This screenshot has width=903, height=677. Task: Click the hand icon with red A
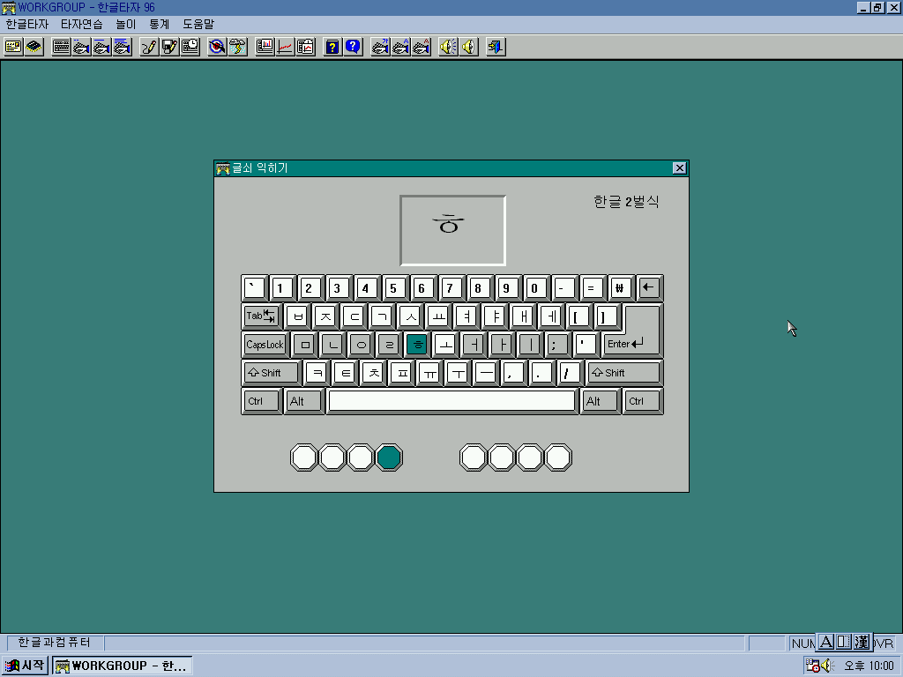pyautogui.click(x=421, y=47)
